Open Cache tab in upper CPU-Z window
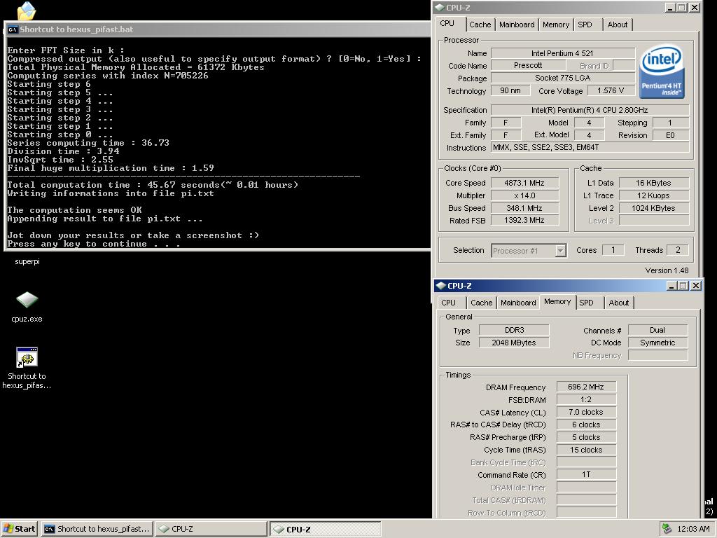This screenshot has height=538, width=717. 480,25
